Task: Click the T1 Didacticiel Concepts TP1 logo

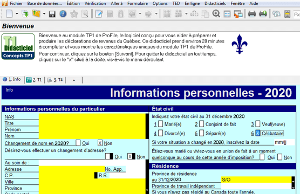Action: pos(18,46)
